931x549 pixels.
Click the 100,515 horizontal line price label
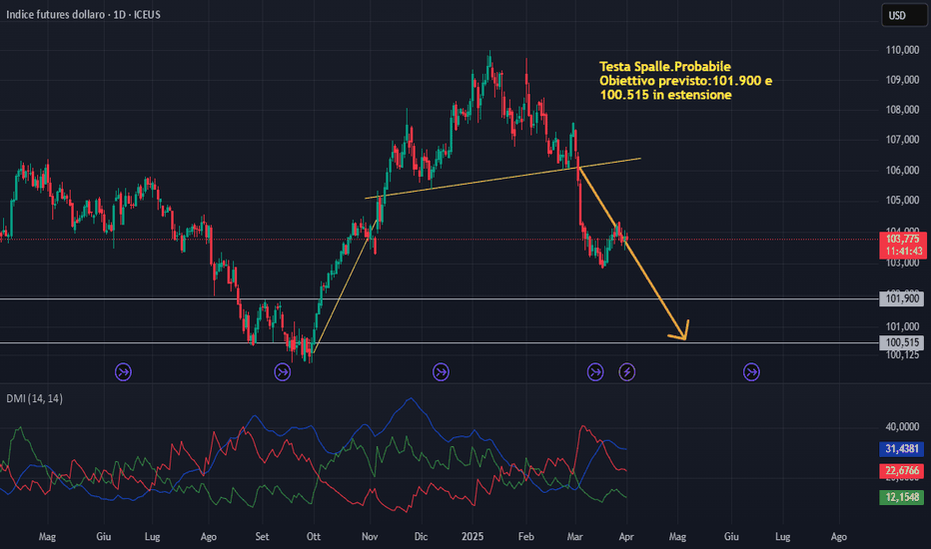[x=901, y=342]
